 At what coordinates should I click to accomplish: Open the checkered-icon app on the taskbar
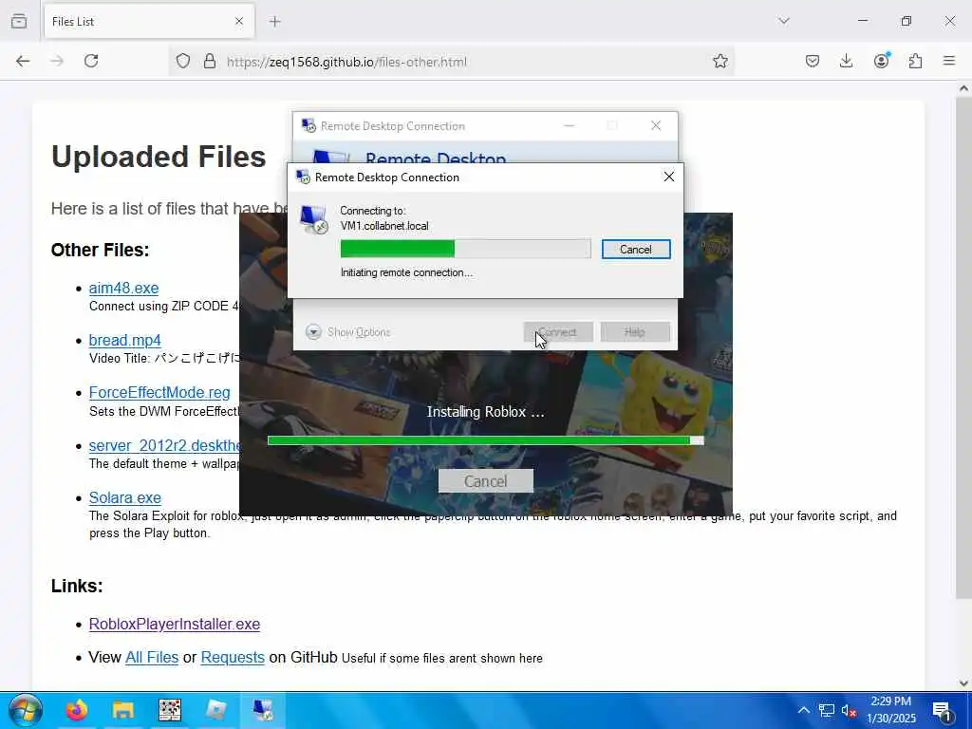pyautogui.click(x=169, y=710)
